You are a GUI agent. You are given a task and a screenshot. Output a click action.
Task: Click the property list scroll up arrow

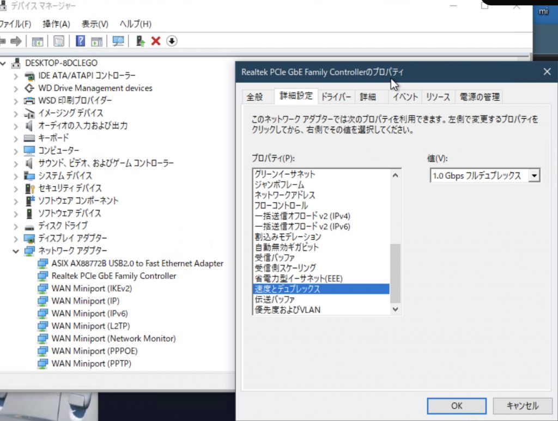tap(395, 175)
